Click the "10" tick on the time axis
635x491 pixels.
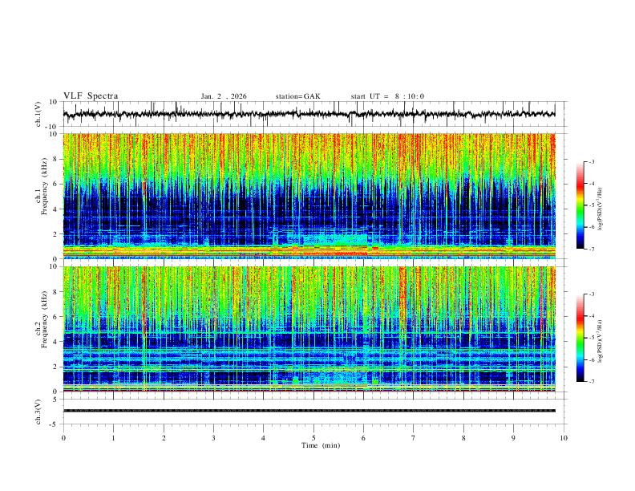(564, 438)
